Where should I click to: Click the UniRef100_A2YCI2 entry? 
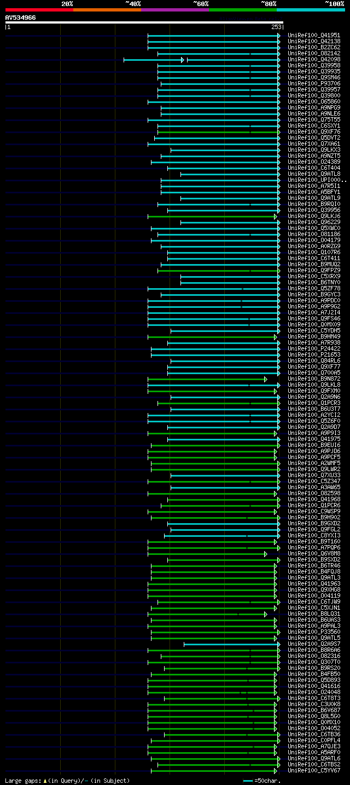click(x=314, y=415)
